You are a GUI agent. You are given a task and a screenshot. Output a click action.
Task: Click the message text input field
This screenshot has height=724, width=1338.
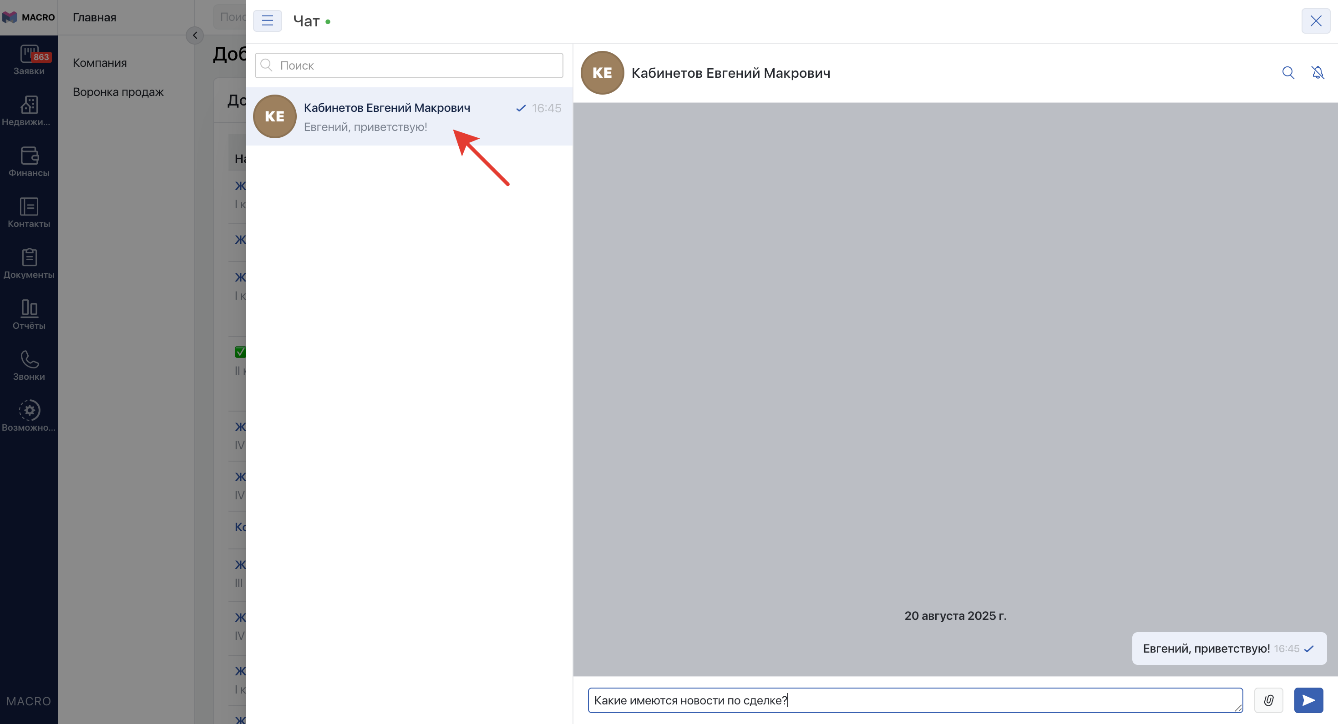click(914, 700)
